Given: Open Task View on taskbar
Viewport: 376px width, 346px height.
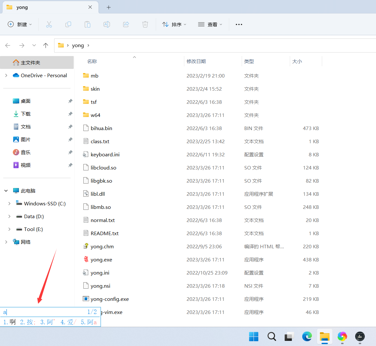Looking at the screenshot, I should (x=289, y=336).
